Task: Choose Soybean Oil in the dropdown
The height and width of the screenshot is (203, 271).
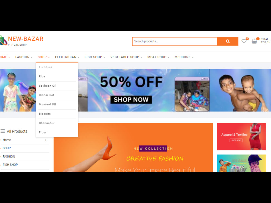Action: click(47, 86)
